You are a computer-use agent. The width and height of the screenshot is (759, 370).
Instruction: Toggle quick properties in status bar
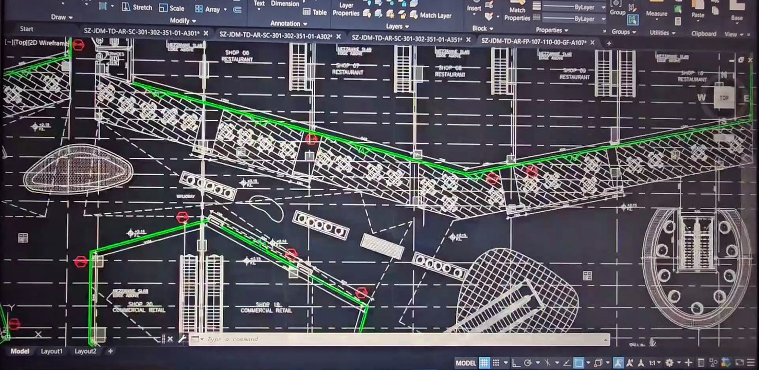point(701,363)
